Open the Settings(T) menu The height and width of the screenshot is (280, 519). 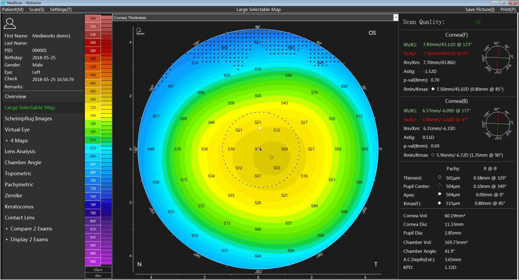tap(61, 9)
